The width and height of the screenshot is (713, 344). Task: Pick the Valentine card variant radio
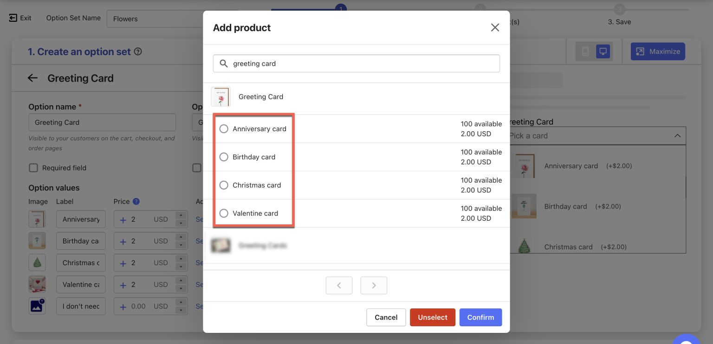point(224,214)
